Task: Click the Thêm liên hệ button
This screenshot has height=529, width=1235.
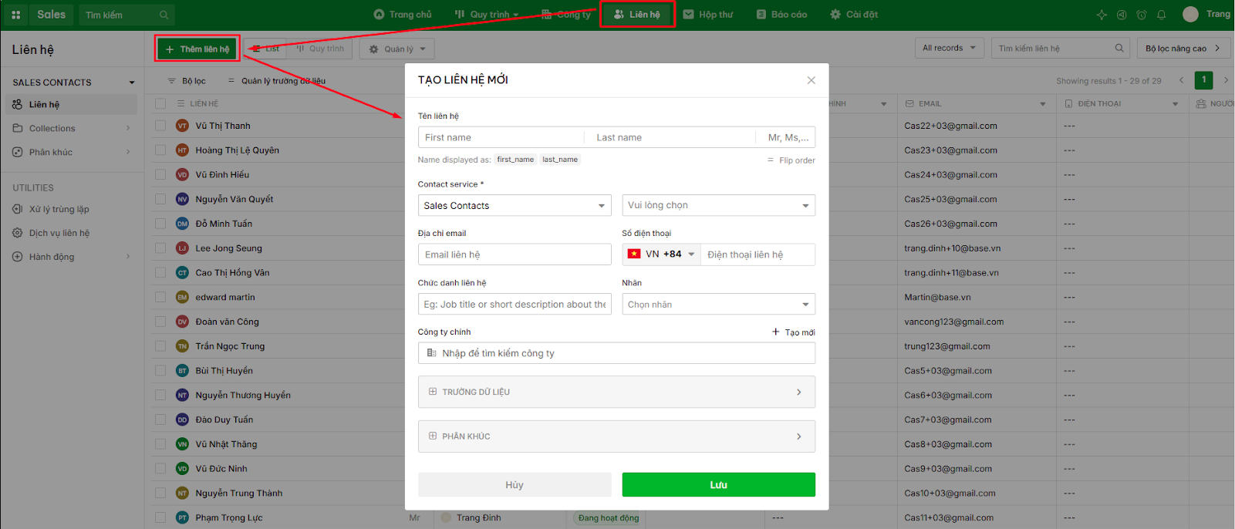Action: pyautogui.click(x=197, y=49)
